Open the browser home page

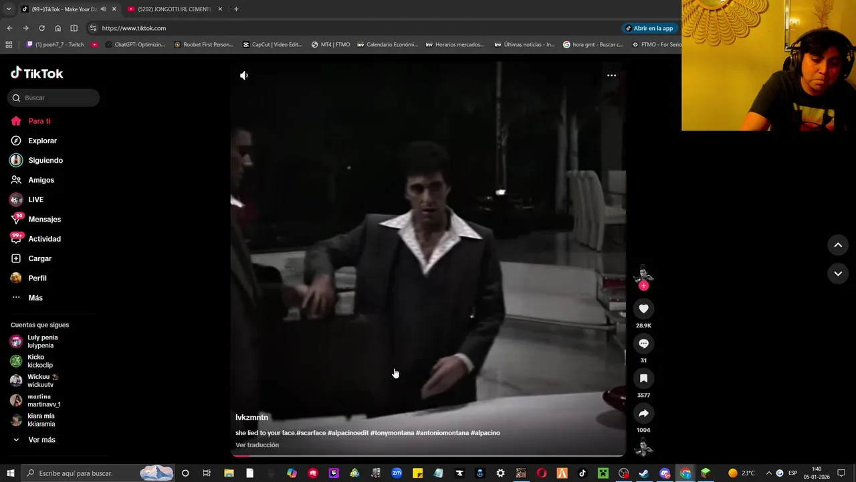[58, 28]
